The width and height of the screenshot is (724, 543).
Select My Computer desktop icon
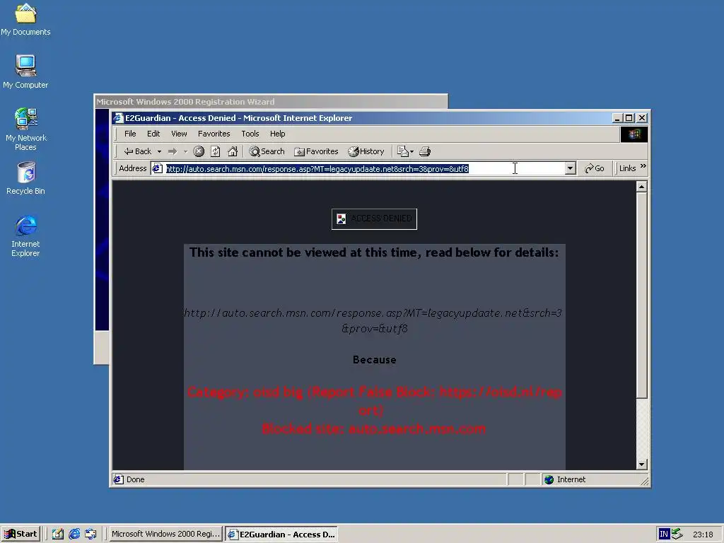[x=25, y=71]
